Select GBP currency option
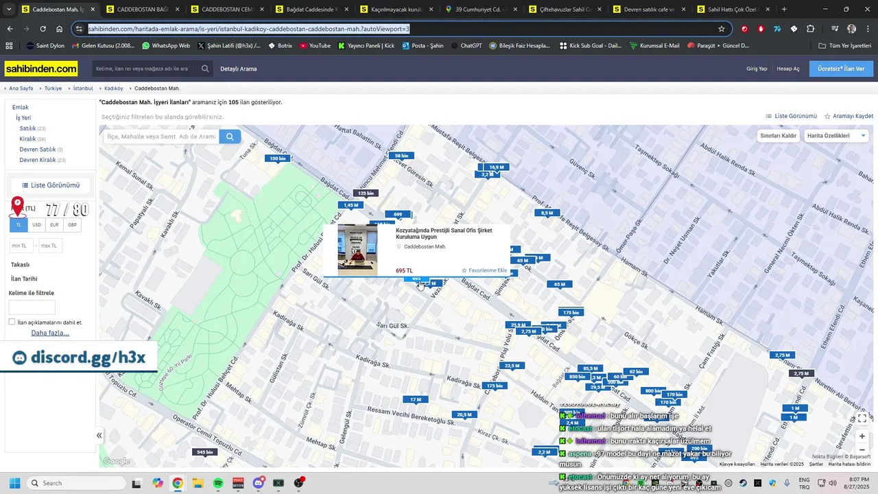The image size is (878, 494). pyautogui.click(x=72, y=225)
